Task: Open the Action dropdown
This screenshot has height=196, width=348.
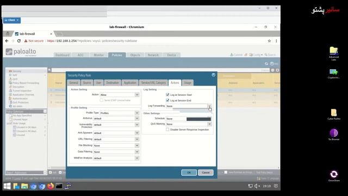Action: [x=137, y=95]
